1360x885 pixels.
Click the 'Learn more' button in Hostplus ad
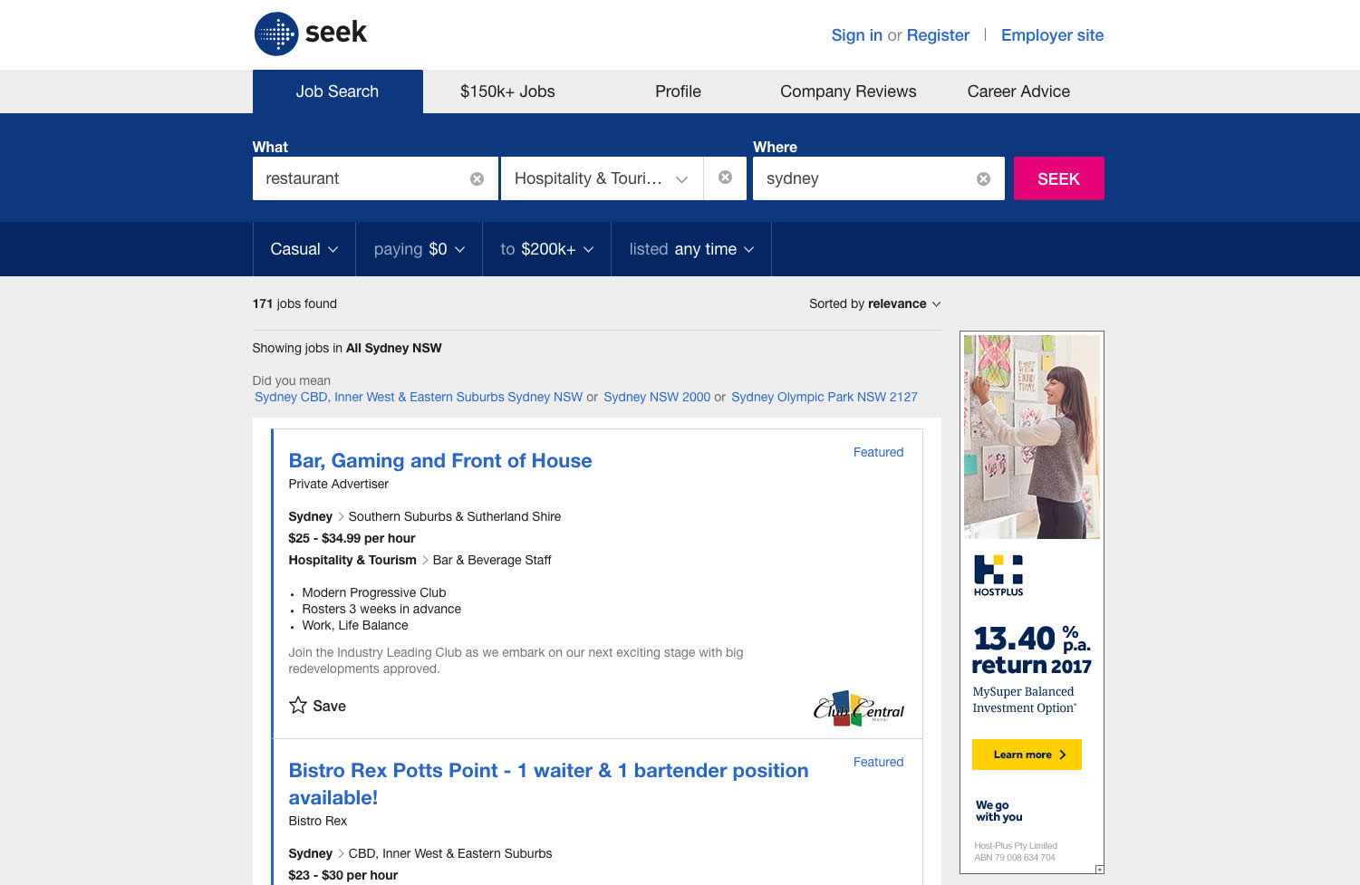1027,755
